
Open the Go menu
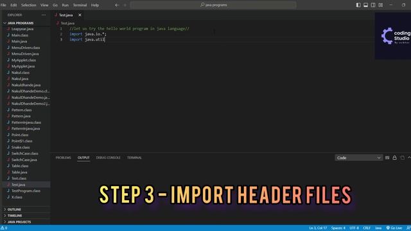click(x=55, y=5)
